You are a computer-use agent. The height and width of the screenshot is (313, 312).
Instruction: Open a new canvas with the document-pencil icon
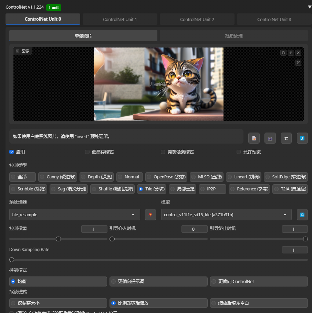254,138
